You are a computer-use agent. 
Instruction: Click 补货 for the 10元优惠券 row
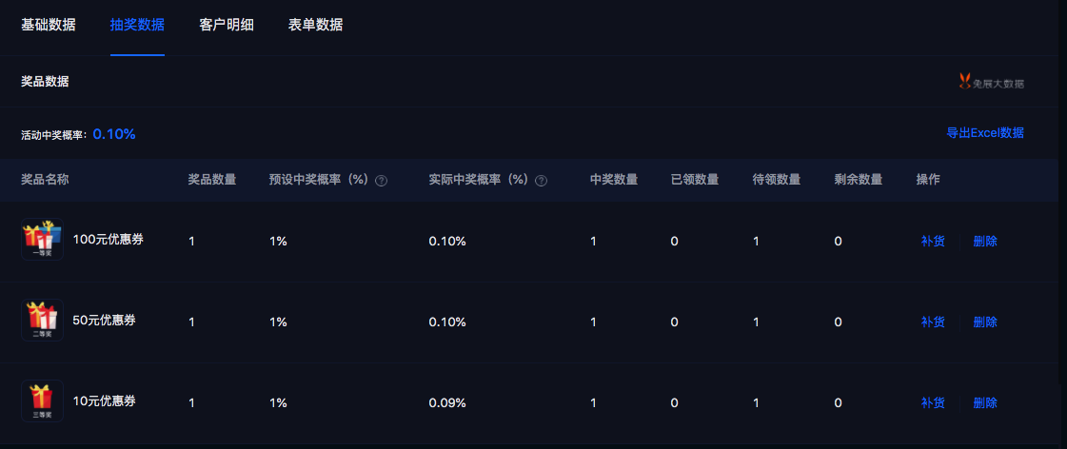pos(933,402)
